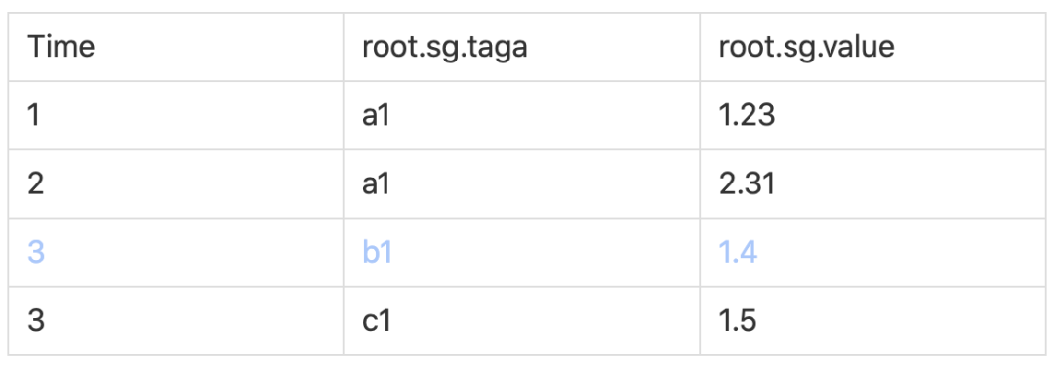Select the root.sg.taga column header
Viewport: 1054px width, 366px height.
[521, 47]
